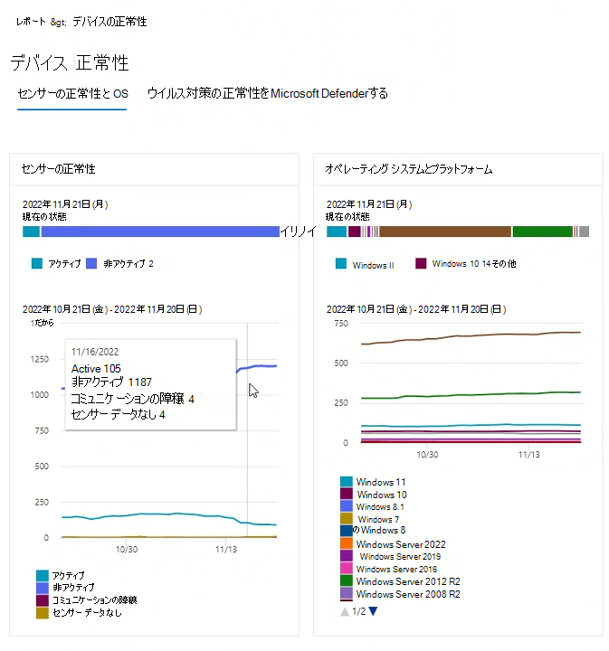Image resolution: width=609 pixels, height=651 pixels.
Task: Click アクティブ teal square below sensor chart
Action: coord(43,575)
